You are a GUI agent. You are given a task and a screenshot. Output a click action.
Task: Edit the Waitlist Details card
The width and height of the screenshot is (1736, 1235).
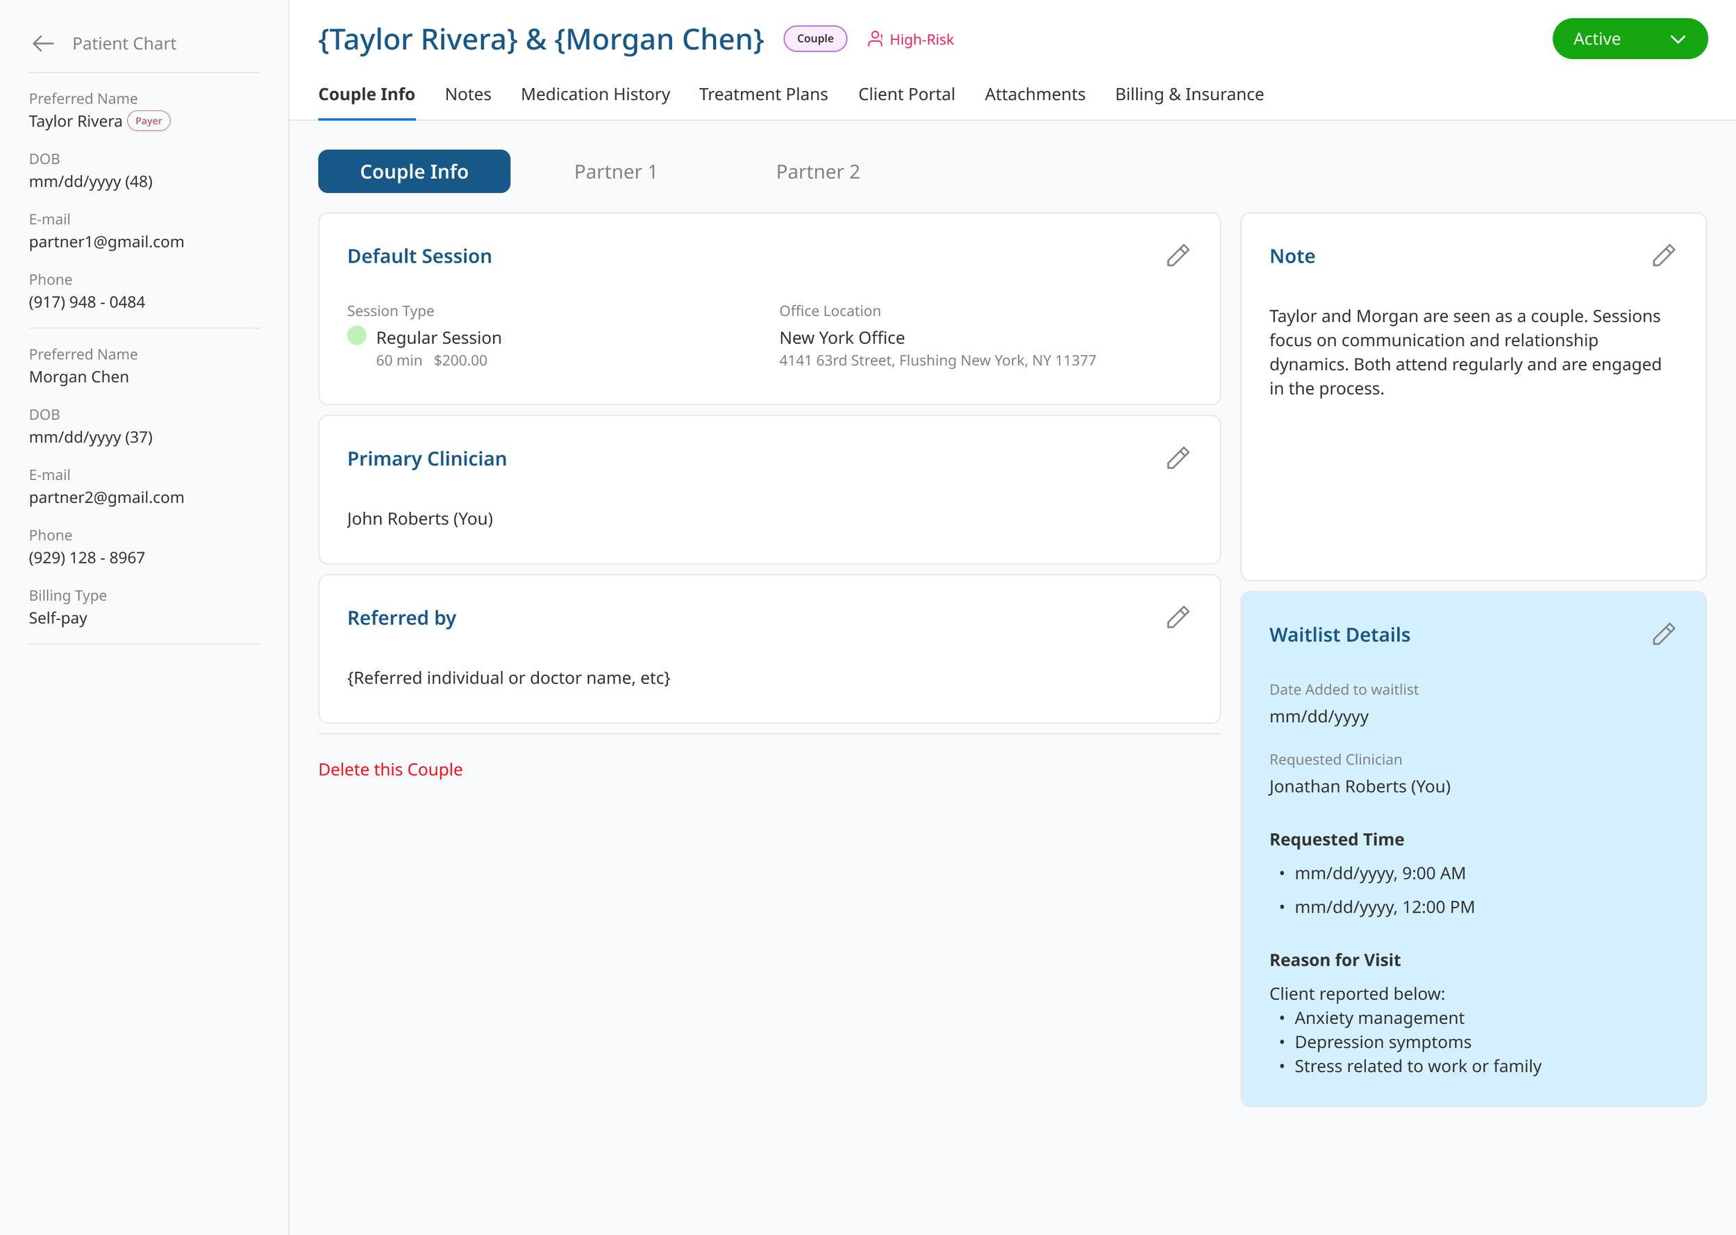tap(1663, 634)
